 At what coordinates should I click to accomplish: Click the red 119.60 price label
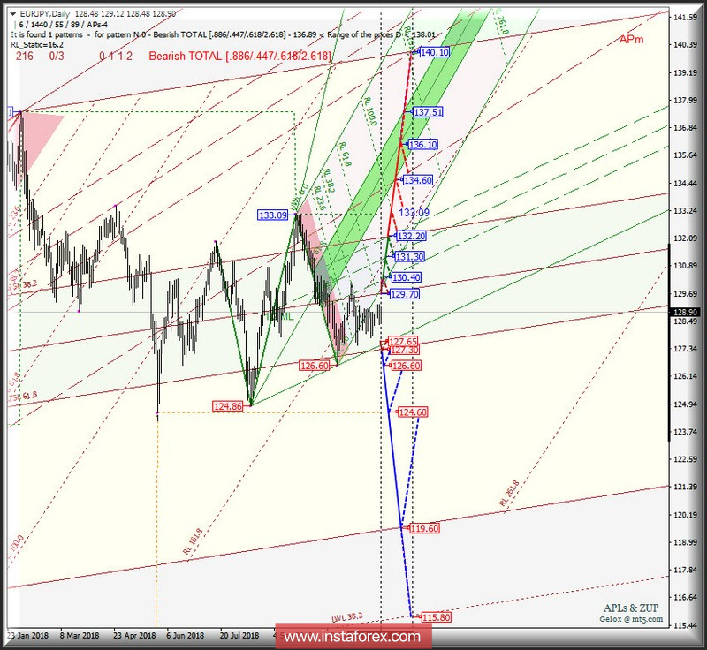click(424, 528)
